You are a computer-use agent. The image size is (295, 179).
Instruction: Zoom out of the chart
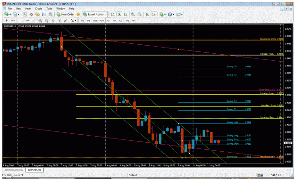[x=139, y=15]
